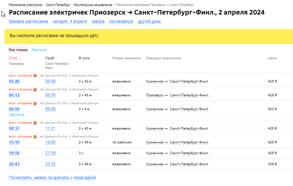Click the delay warning icon for 15:19 train

click(35, 136)
